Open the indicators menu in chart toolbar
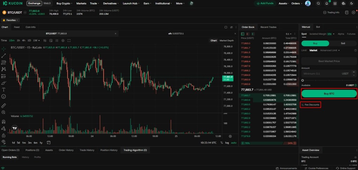 pos(51,41)
